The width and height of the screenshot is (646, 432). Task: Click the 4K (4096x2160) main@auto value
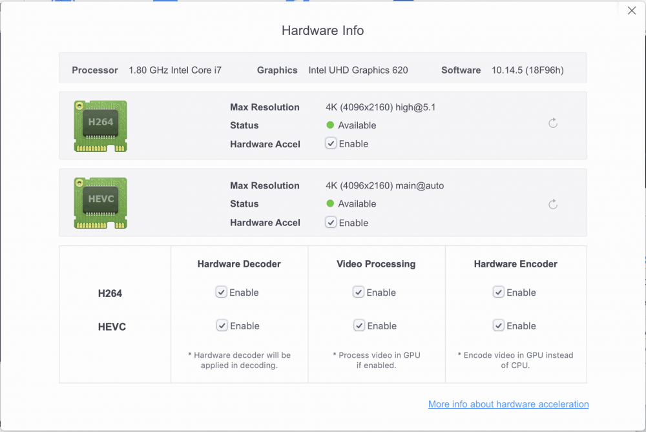(x=385, y=186)
